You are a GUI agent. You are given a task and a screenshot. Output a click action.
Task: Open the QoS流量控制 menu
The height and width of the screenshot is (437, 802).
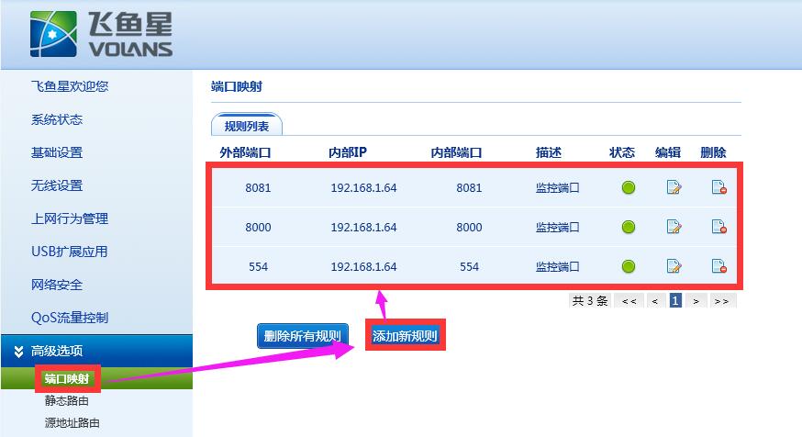click(70, 318)
